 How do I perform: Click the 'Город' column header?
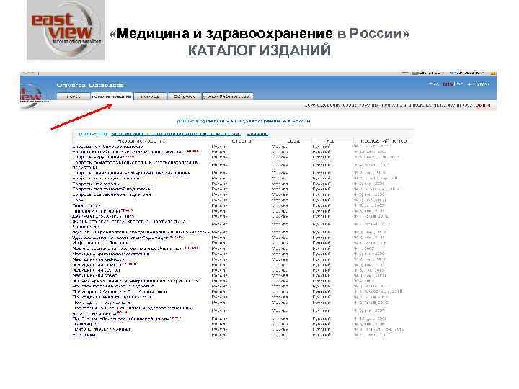pos(293,141)
